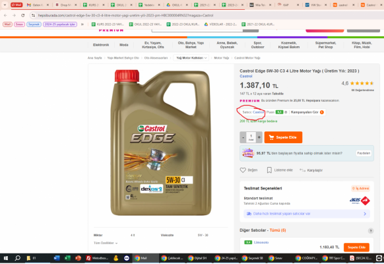Open Elektronik category menu
Image resolution: width=384 pixels, height=264 pixels.
[x=101, y=45]
